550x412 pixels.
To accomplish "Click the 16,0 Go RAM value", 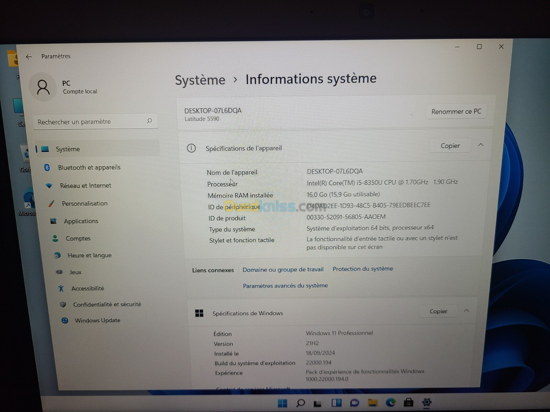I will pyautogui.click(x=343, y=194).
